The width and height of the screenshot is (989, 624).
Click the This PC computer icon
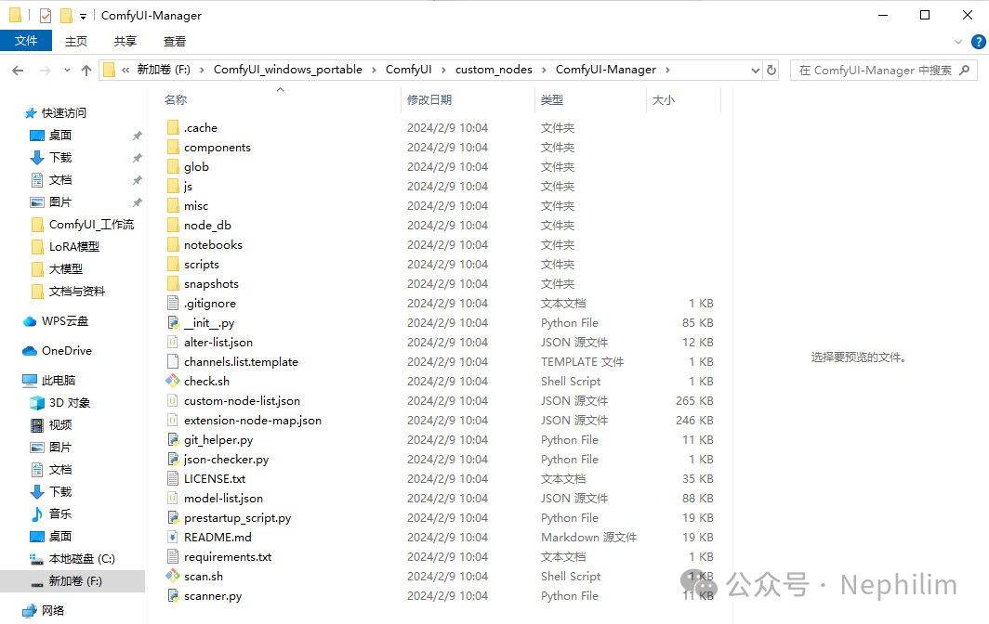(30, 381)
